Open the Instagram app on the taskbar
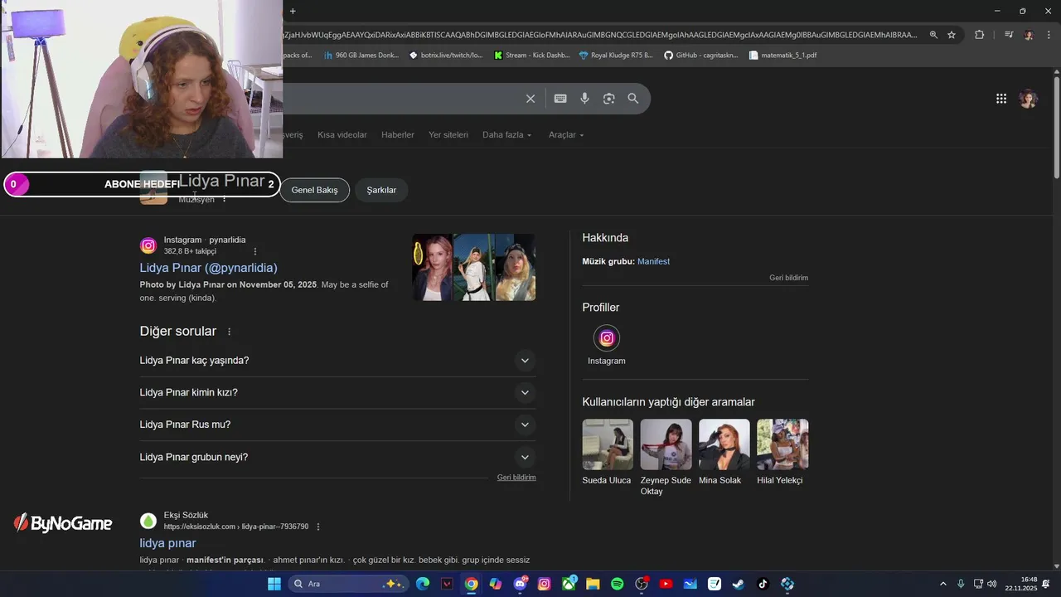Viewport: 1061px width, 597px height. pos(544,584)
